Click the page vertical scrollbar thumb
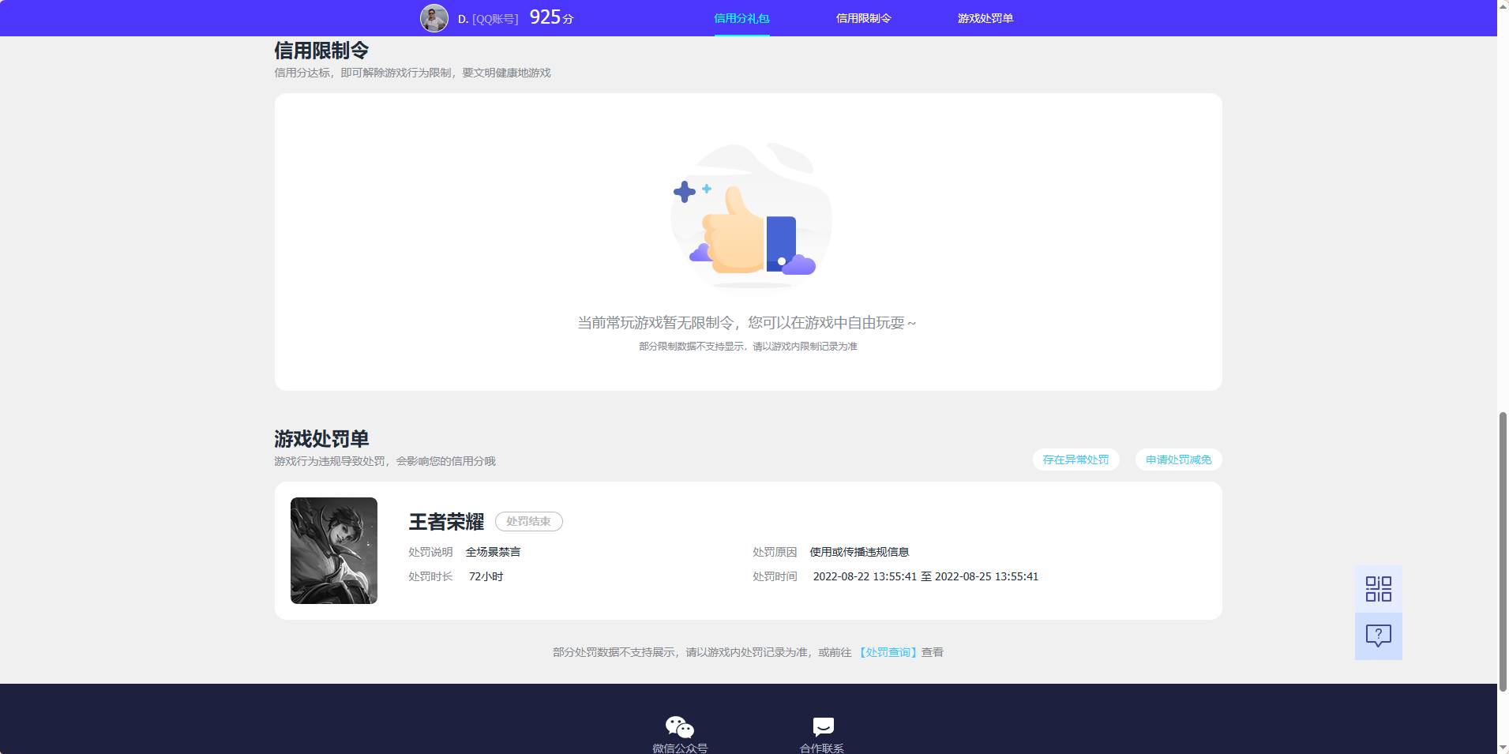Screen dimensions: 1509x754 pos(1503,550)
